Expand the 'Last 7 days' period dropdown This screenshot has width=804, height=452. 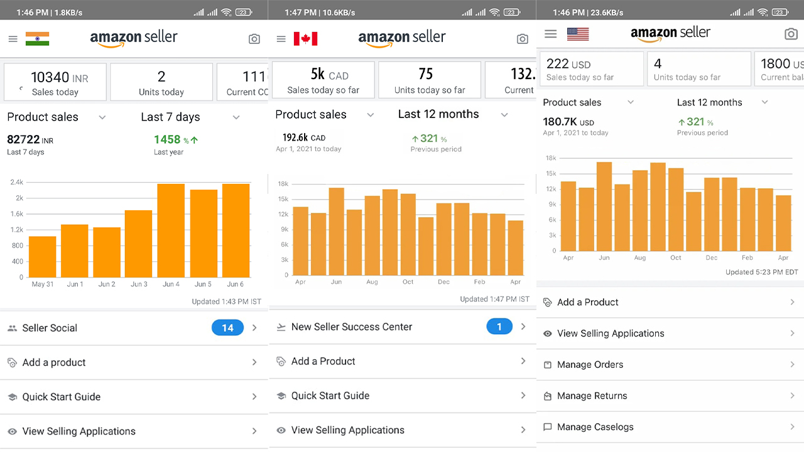click(236, 117)
